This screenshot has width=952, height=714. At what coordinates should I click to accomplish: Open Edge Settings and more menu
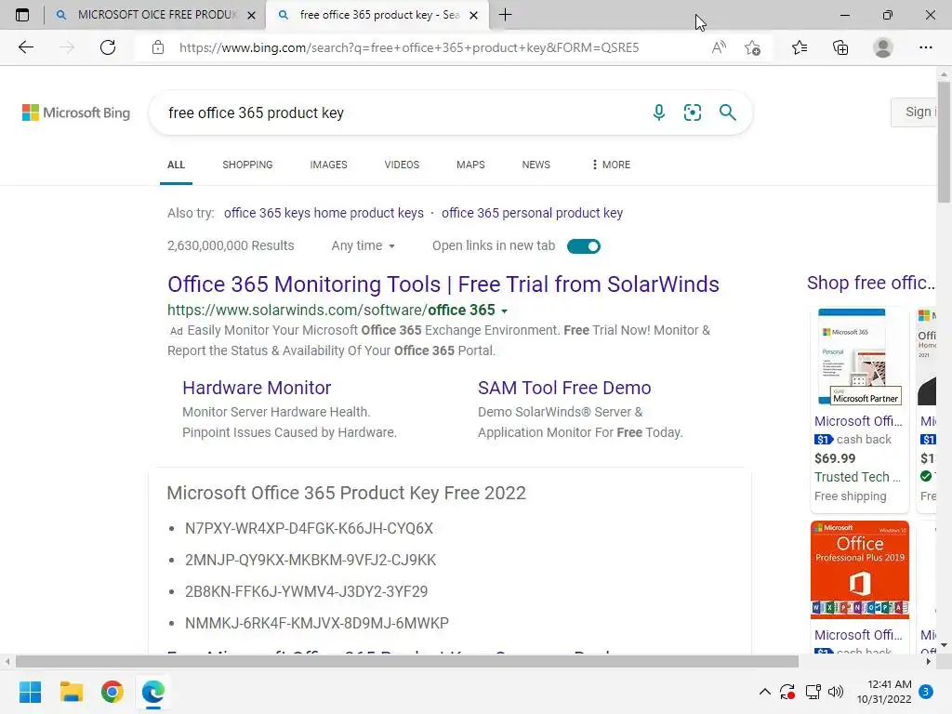(925, 47)
